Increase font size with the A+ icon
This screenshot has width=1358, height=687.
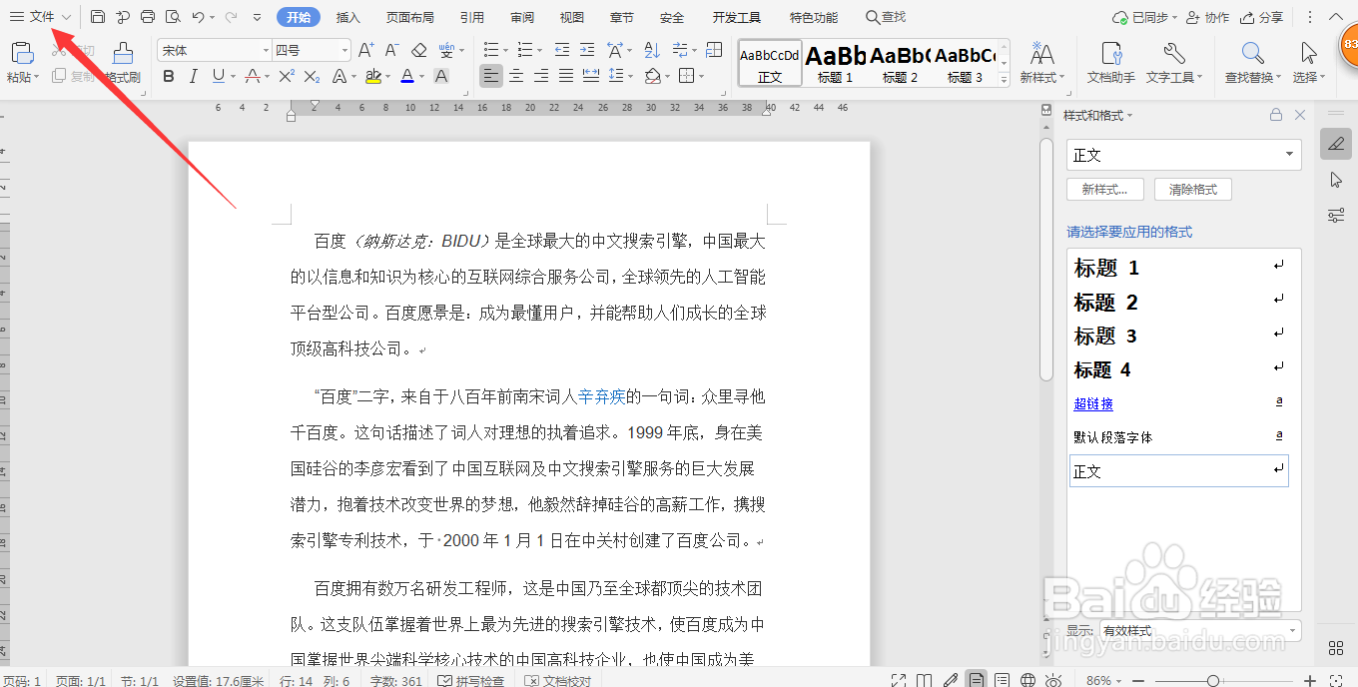[x=365, y=50]
